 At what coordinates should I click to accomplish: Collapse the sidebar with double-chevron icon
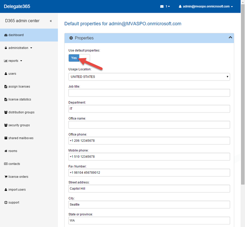coord(51,21)
